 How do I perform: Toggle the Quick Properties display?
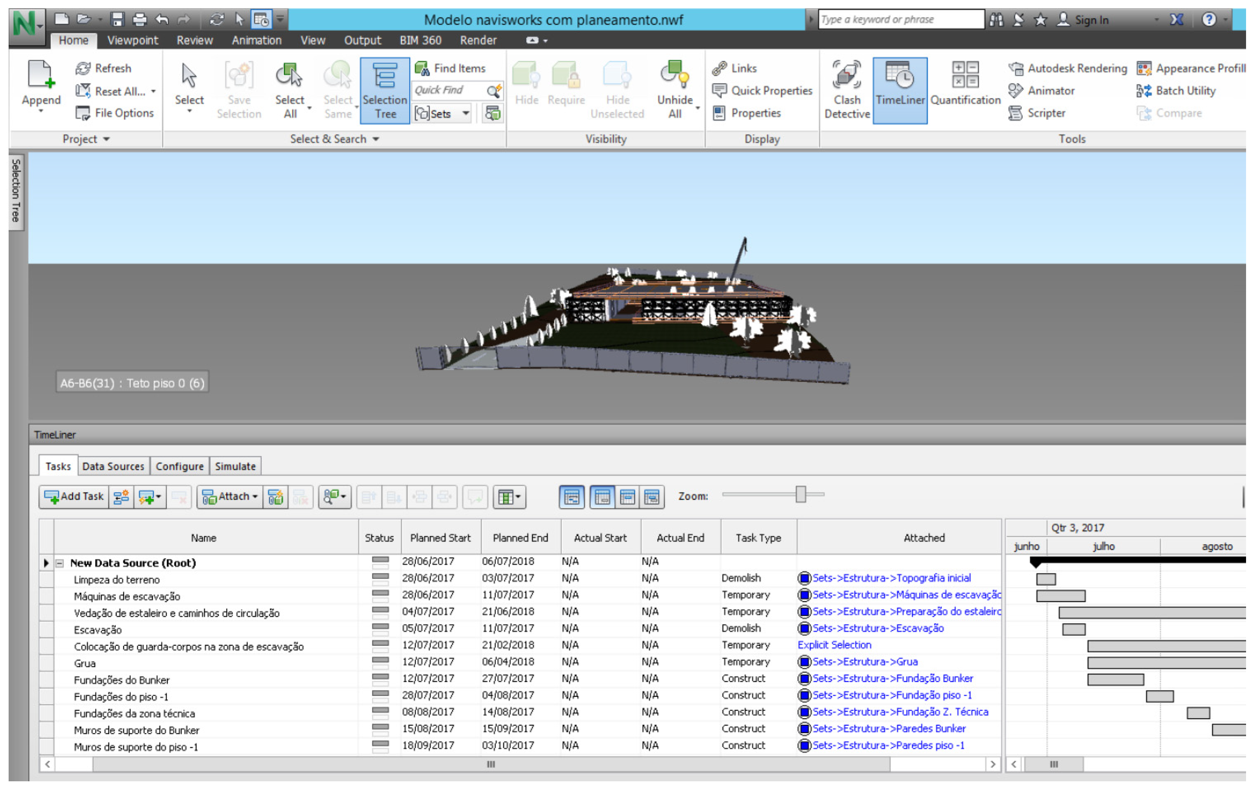click(762, 90)
